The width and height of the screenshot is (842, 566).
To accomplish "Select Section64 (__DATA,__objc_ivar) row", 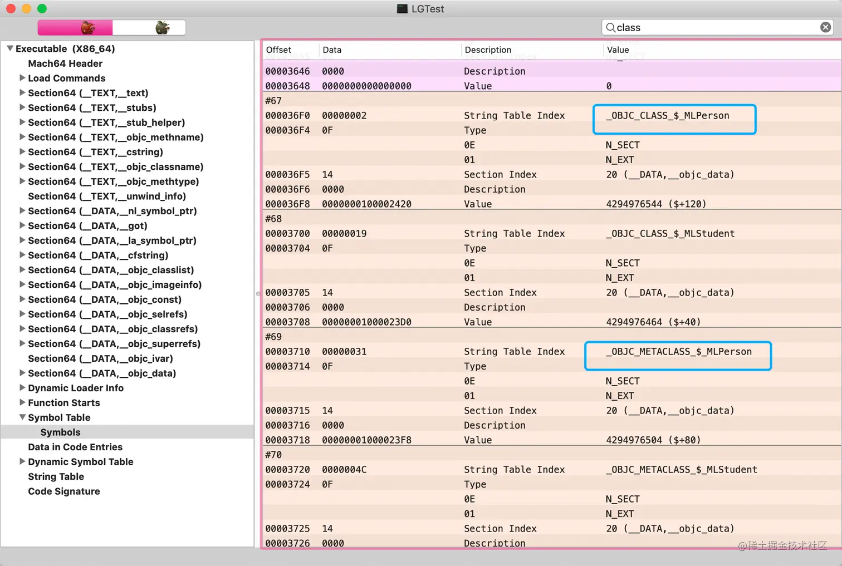I will pyautogui.click(x=100, y=358).
